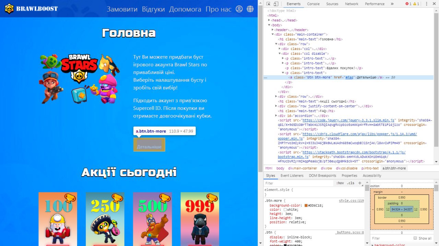This screenshot has height=246, width=439.
Task: Click the 100 trophies promo card
Action: tap(58, 219)
